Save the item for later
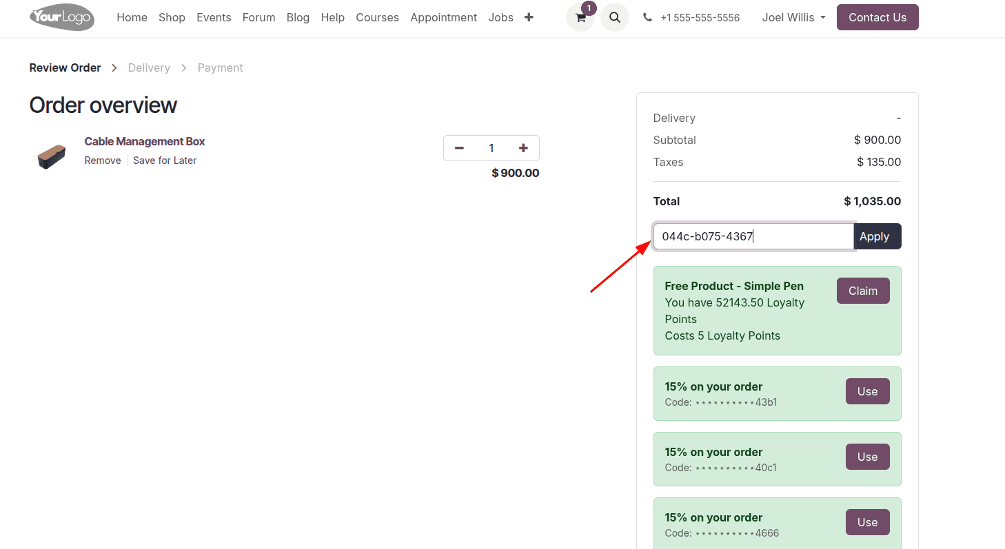Image resolution: width=1005 pixels, height=549 pixels. pos(165,160)
